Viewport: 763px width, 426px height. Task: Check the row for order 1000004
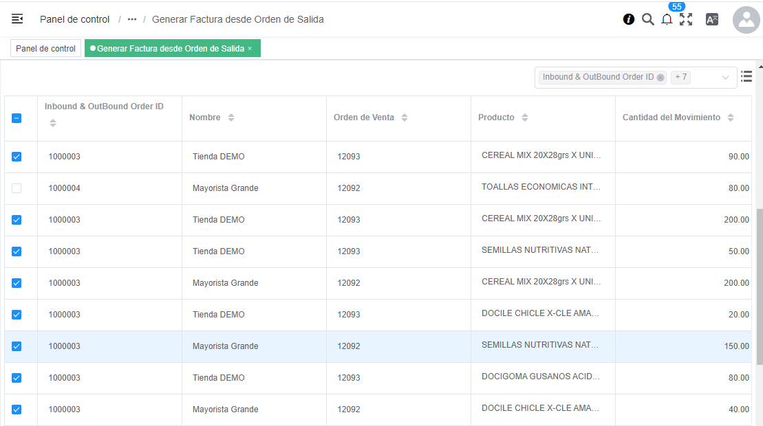(x=17, y=188)
